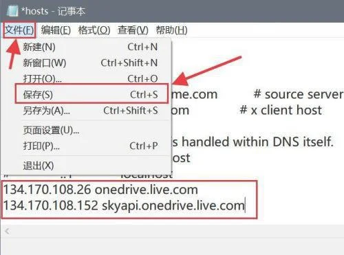The height and width of the screenshot is (255, 344).
Task: Open the 帮助(H) menu
Action: [171, 30]
